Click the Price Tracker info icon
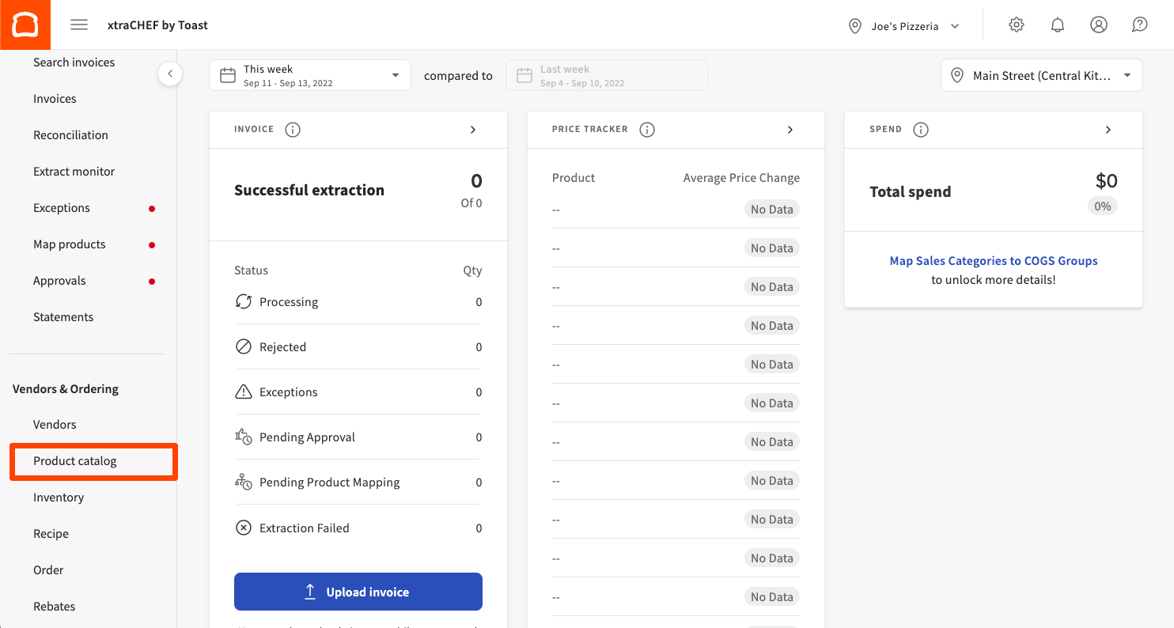The width and height of the screenshot is (1174, 628). tap(646, 129)
